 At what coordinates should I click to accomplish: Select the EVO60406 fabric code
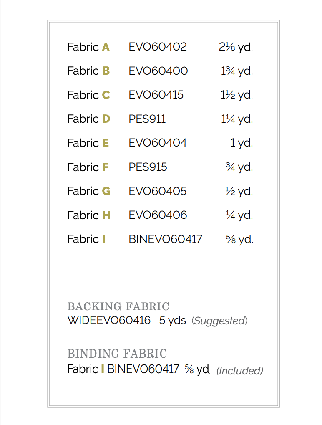158,215
